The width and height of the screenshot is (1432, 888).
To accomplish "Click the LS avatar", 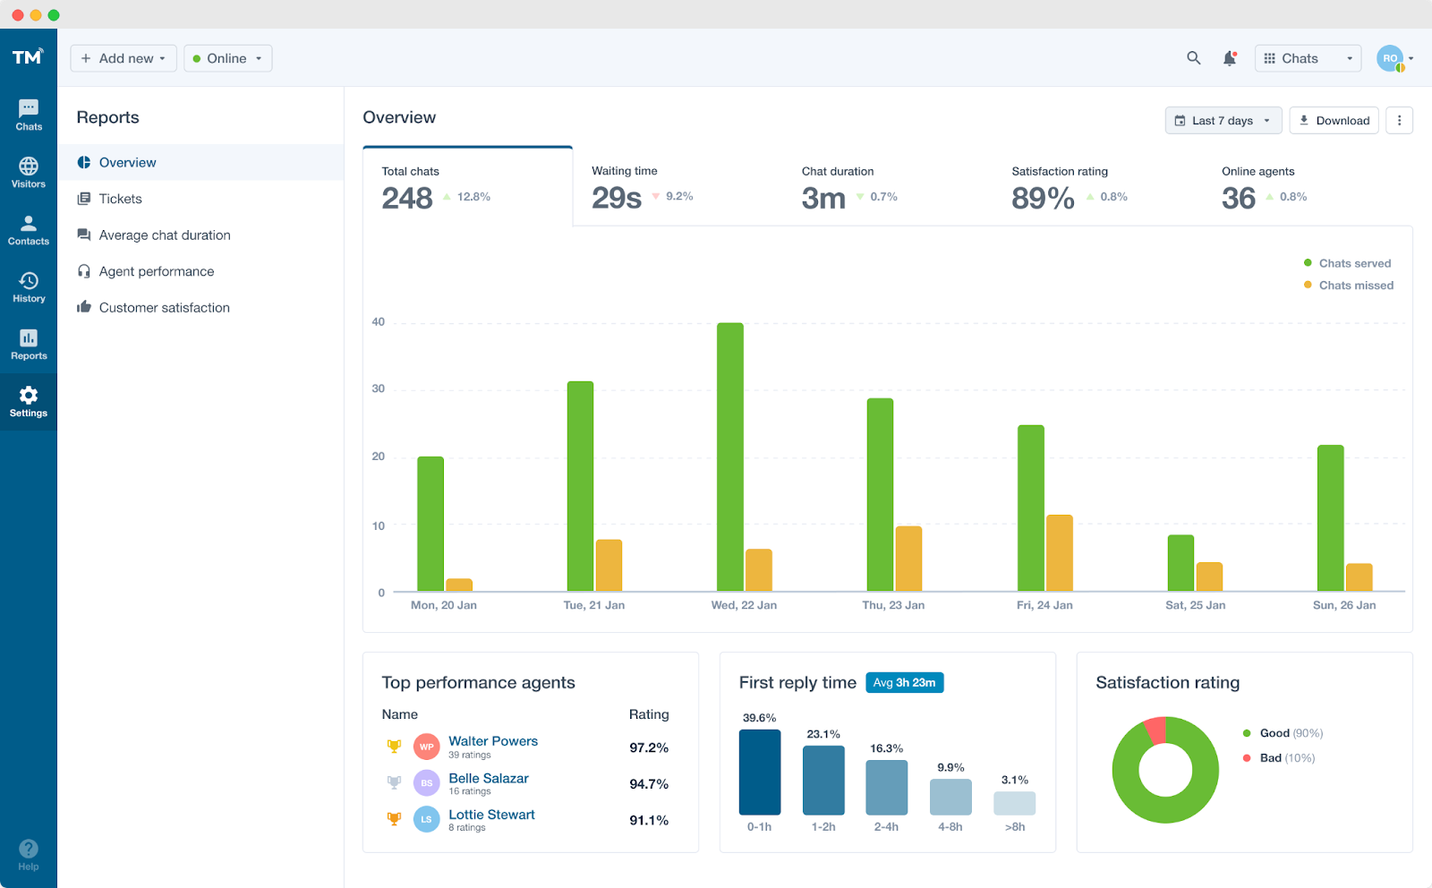I will 427,819.
